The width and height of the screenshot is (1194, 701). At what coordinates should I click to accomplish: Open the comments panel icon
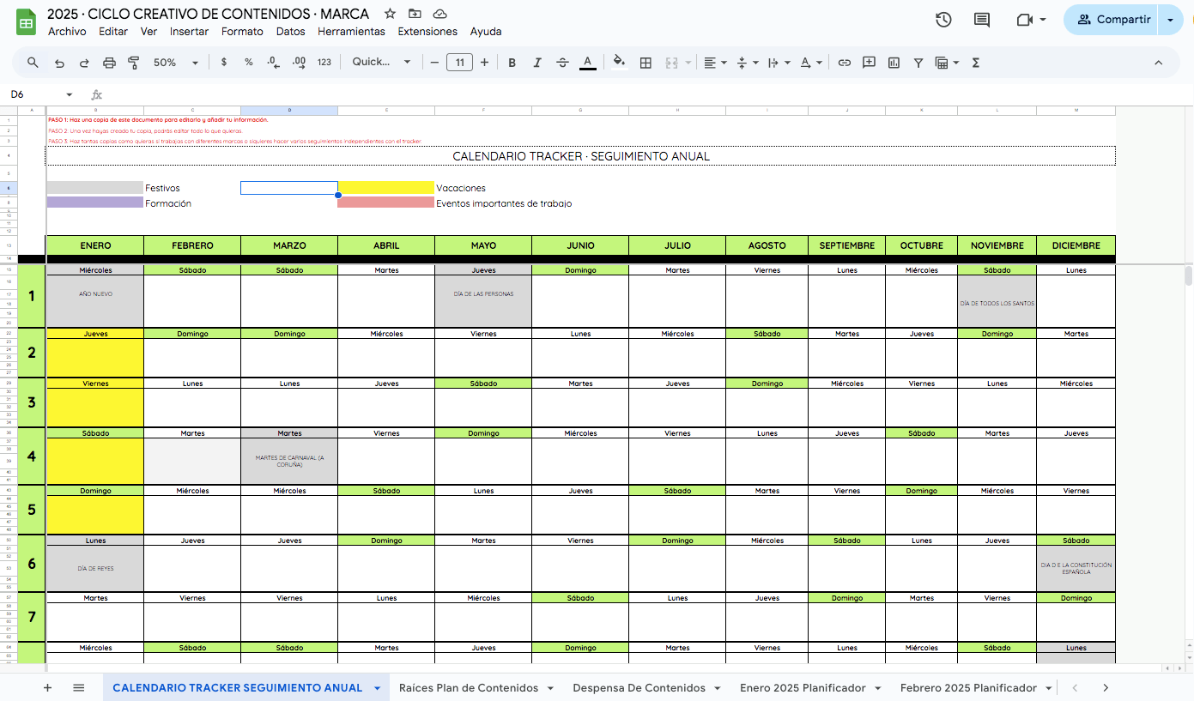pyautogui.click(x=982, y=20)
